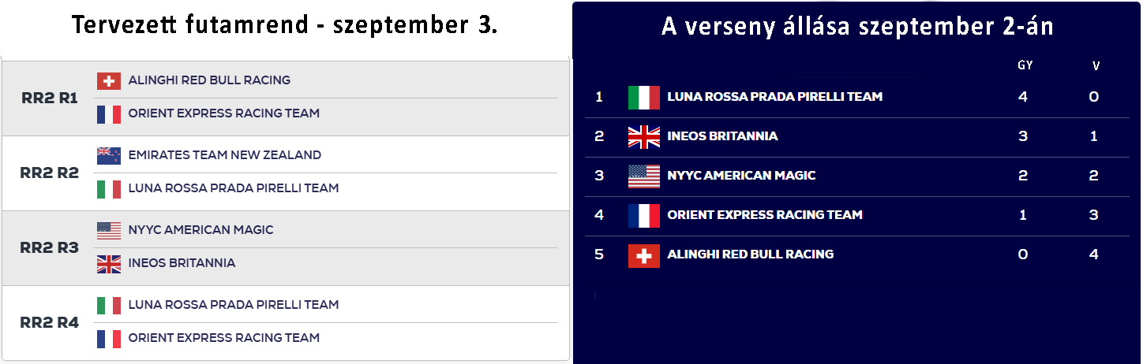Click the UK flag in race RR2 R3
Screen dimensions: 1143x364
[109, 264]
